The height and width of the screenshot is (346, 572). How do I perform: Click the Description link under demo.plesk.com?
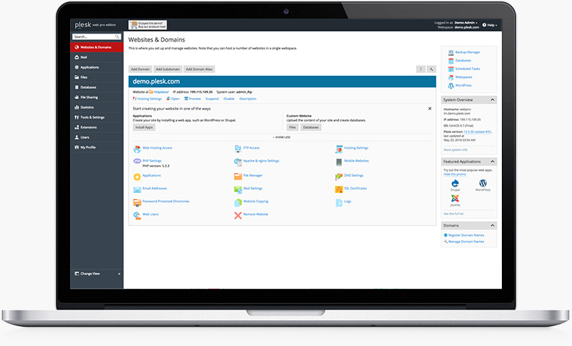click(x=247, y=99)
